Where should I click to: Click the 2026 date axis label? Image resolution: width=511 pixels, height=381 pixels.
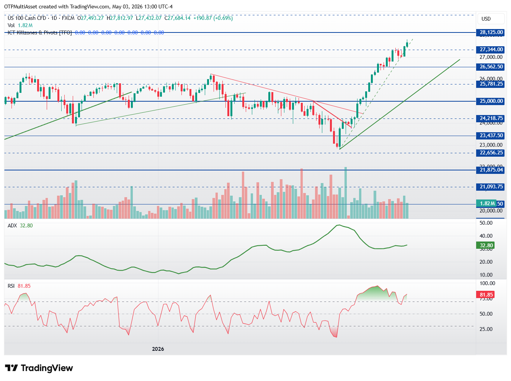[158, 349]
